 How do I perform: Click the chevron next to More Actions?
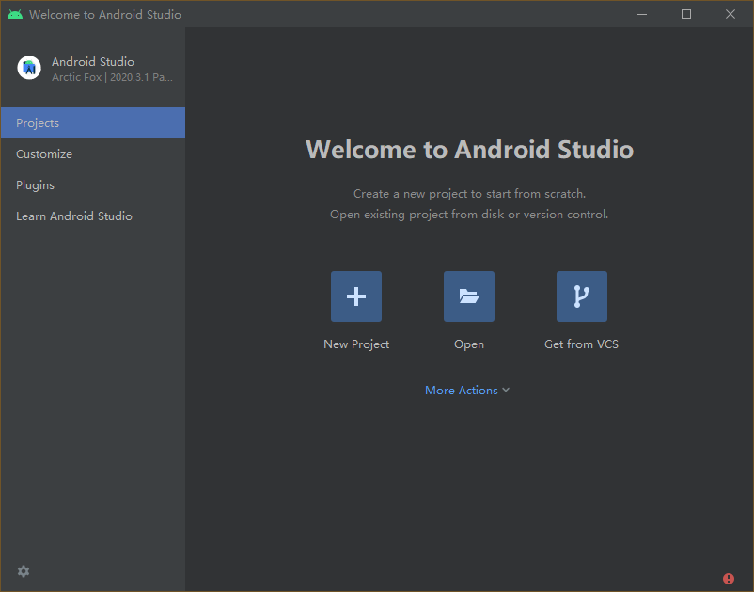[x=506, y=390]
